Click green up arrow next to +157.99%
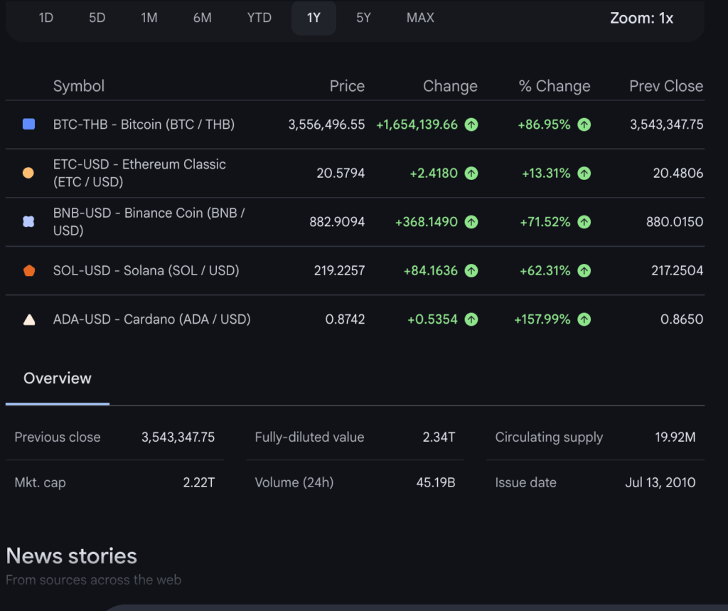 coord(584,319)
